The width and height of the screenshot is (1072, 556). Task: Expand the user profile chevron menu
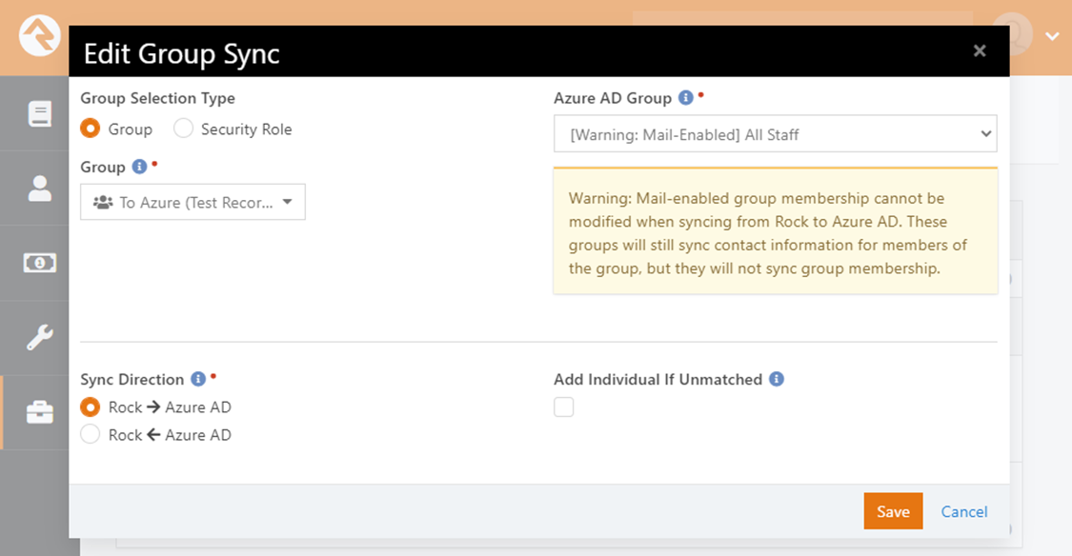(x=1052, y=36)
